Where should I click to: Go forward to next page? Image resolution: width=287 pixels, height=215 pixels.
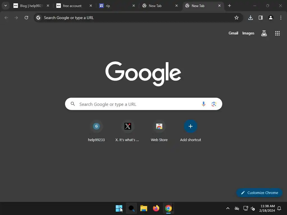pyautogui.click(x=16, y=18)
